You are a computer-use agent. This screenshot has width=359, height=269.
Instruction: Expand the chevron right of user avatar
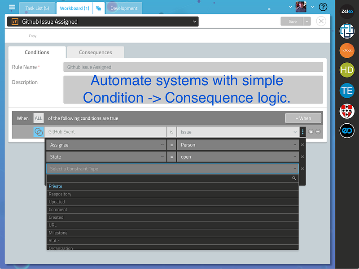point(312,7)
